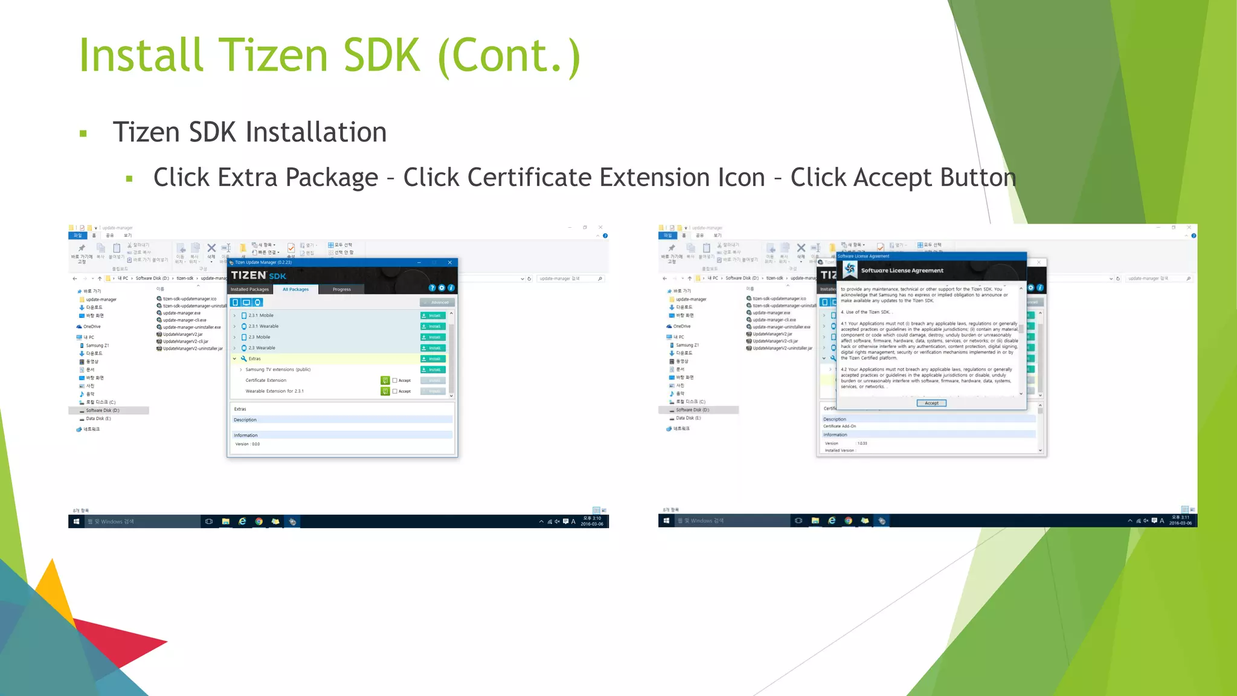Check Accept box for Wearable Extension for 2.3.1

coord(395,391)
